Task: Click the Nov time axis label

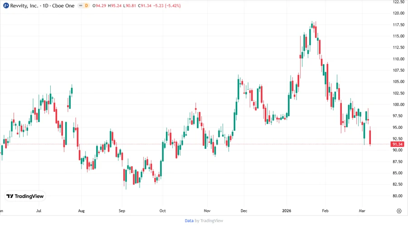Action: pos(207,211)
